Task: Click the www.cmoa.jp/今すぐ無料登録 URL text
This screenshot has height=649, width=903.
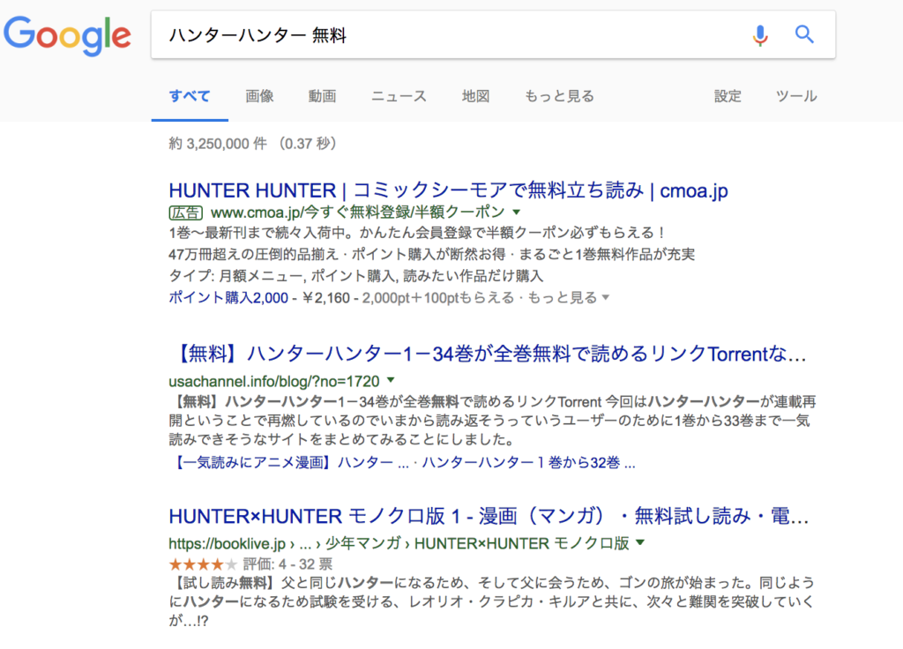Action: 358,213
